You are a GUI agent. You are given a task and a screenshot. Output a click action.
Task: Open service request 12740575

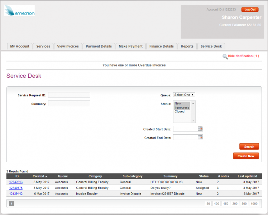[16, 188]
